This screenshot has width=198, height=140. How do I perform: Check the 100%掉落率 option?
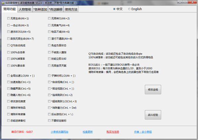click(x=8, y=59)
